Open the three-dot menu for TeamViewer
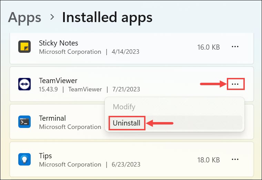Screen dimensions: 262x180 click(x=236, y=84)
